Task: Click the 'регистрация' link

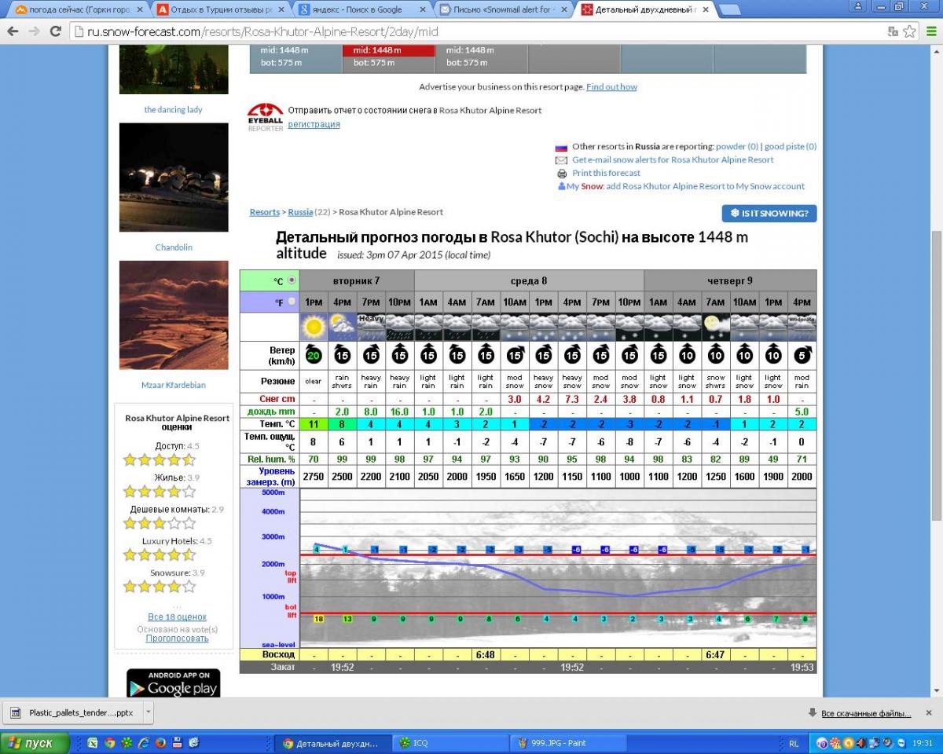Action: click(314, 124)
